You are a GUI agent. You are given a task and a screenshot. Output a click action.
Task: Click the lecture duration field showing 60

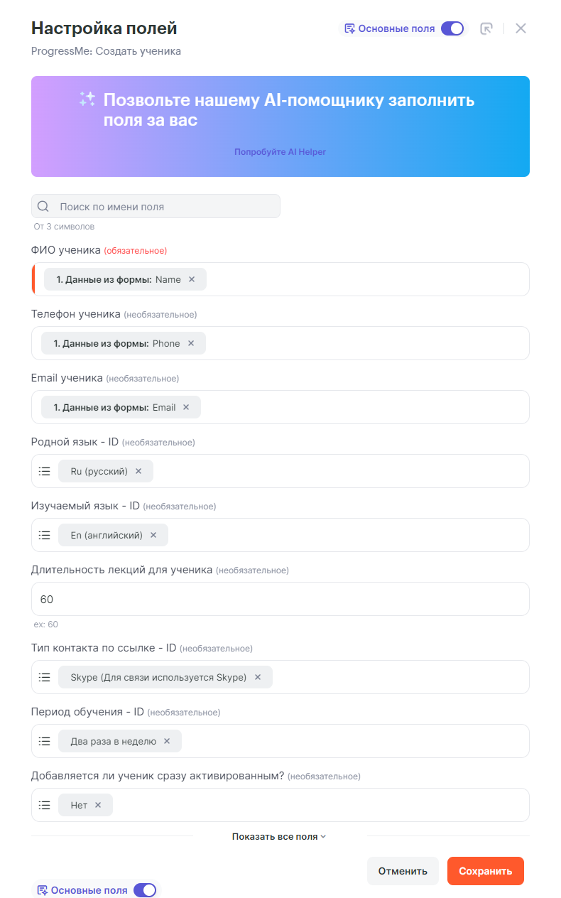click(280, 600)
